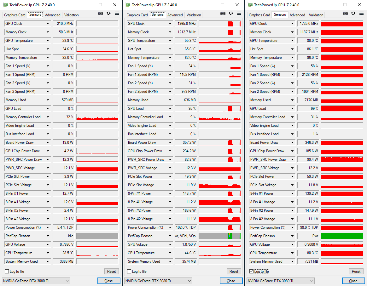The image size is (367, 286).
Task: Open the hamburger menu in the left GPU-Z window
Action: (117, 13)
